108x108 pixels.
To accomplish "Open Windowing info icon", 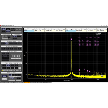I will tap(19, 41).
